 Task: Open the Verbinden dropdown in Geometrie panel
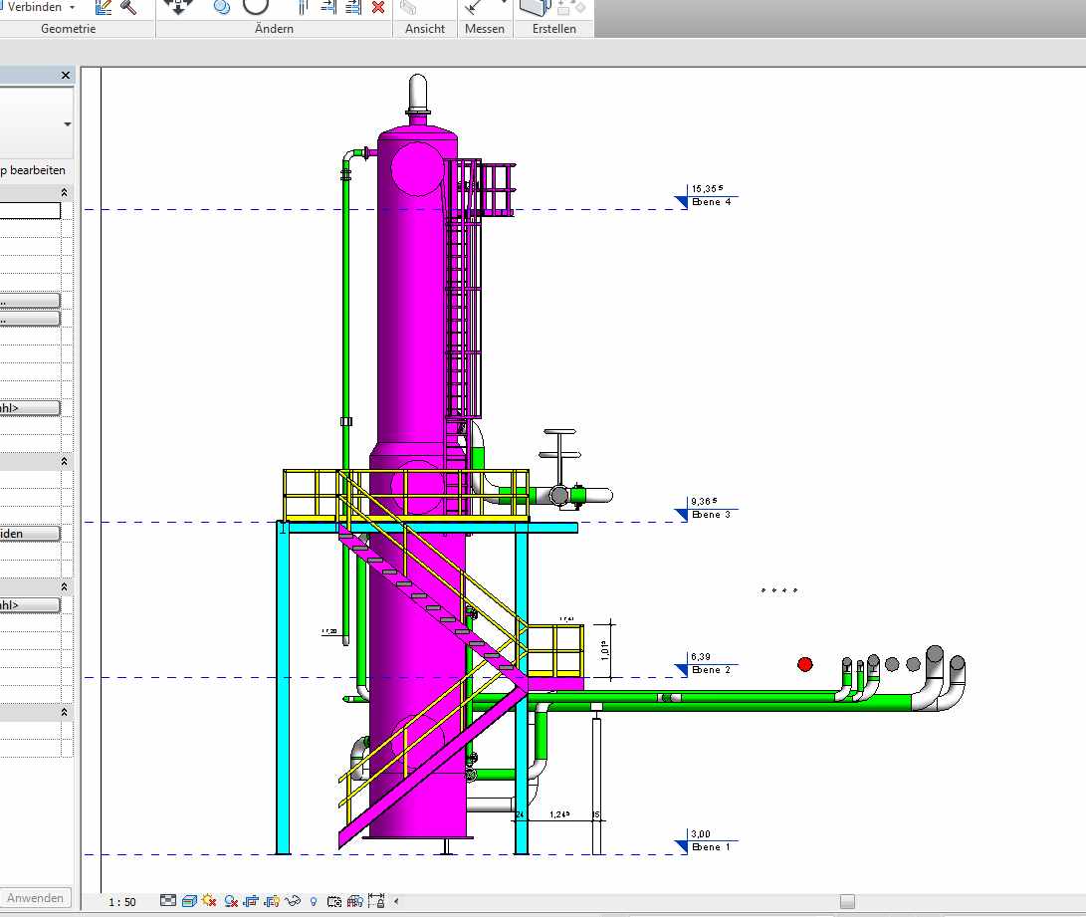click(72, 7)
